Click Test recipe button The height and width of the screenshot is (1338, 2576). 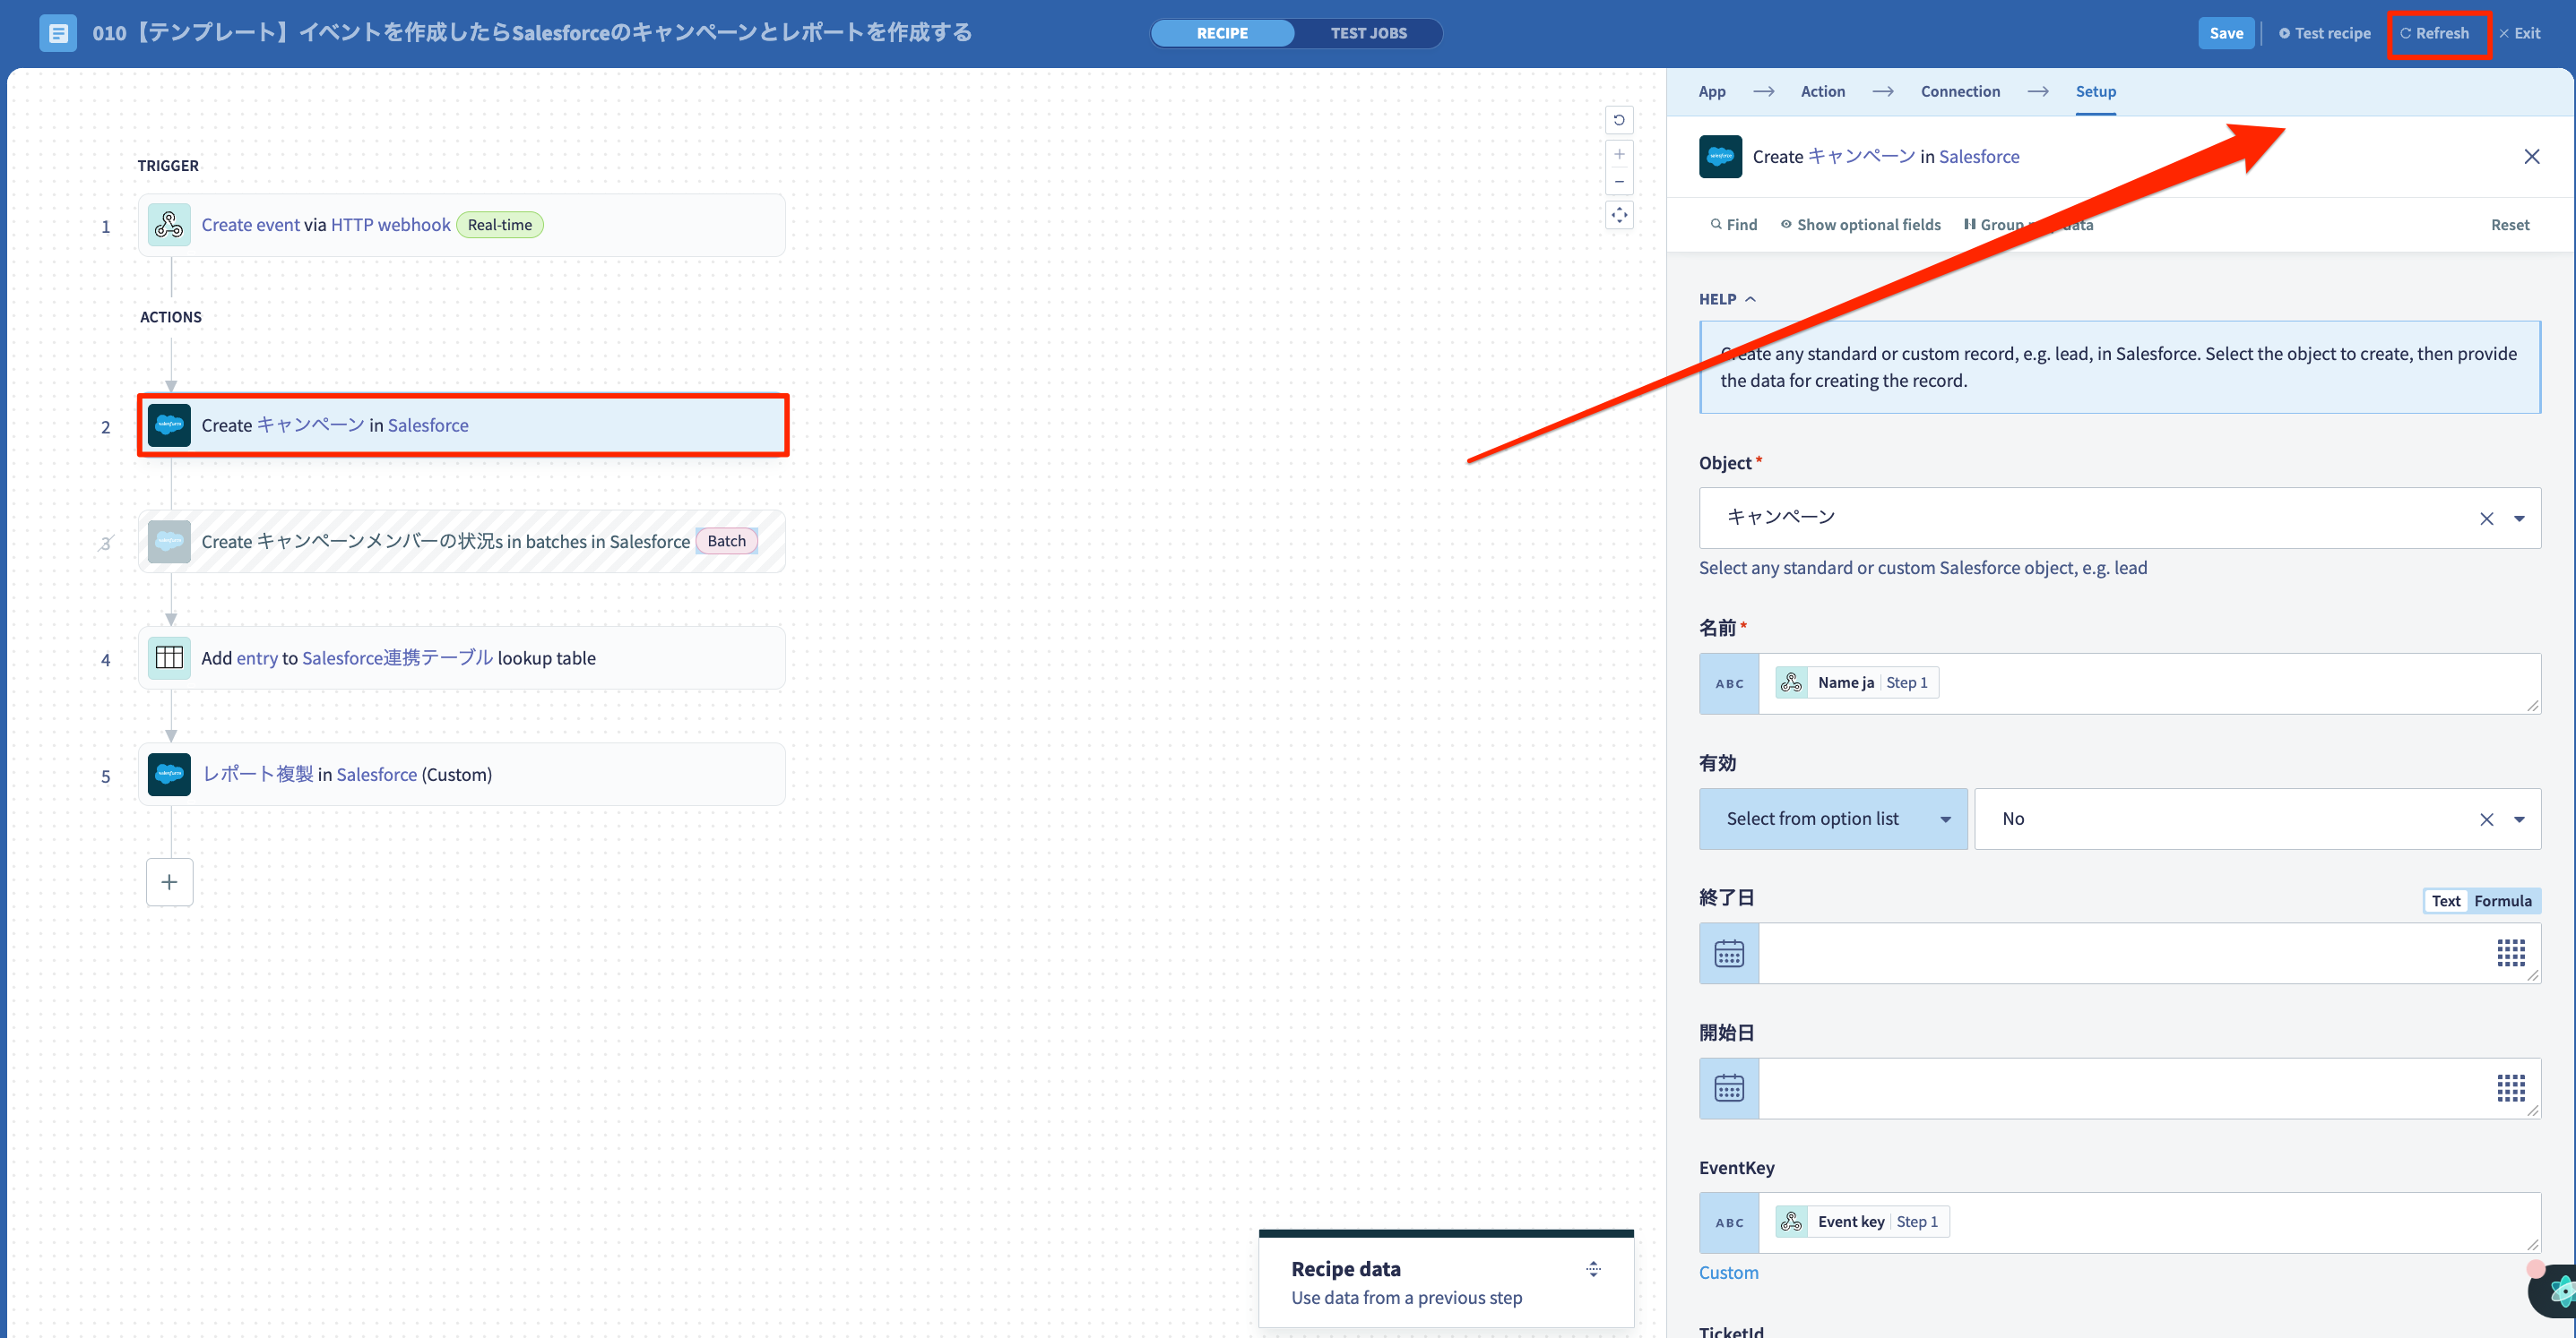click(2324, 33)
